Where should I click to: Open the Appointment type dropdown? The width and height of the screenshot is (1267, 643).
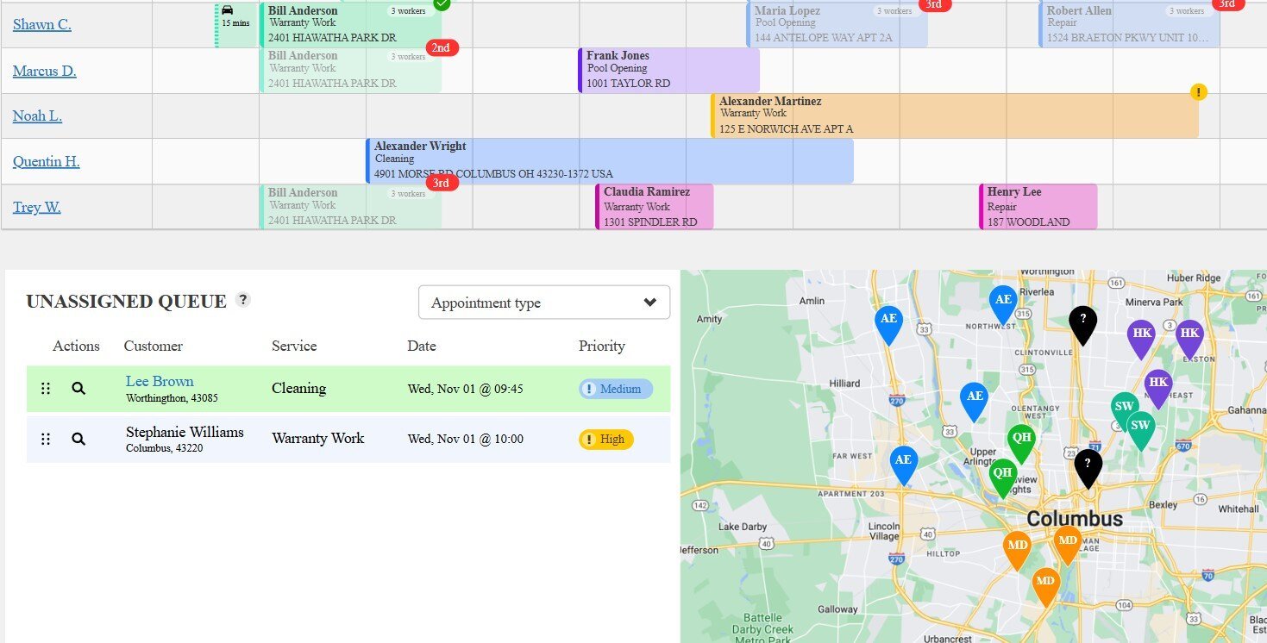[x=543, y=303]
